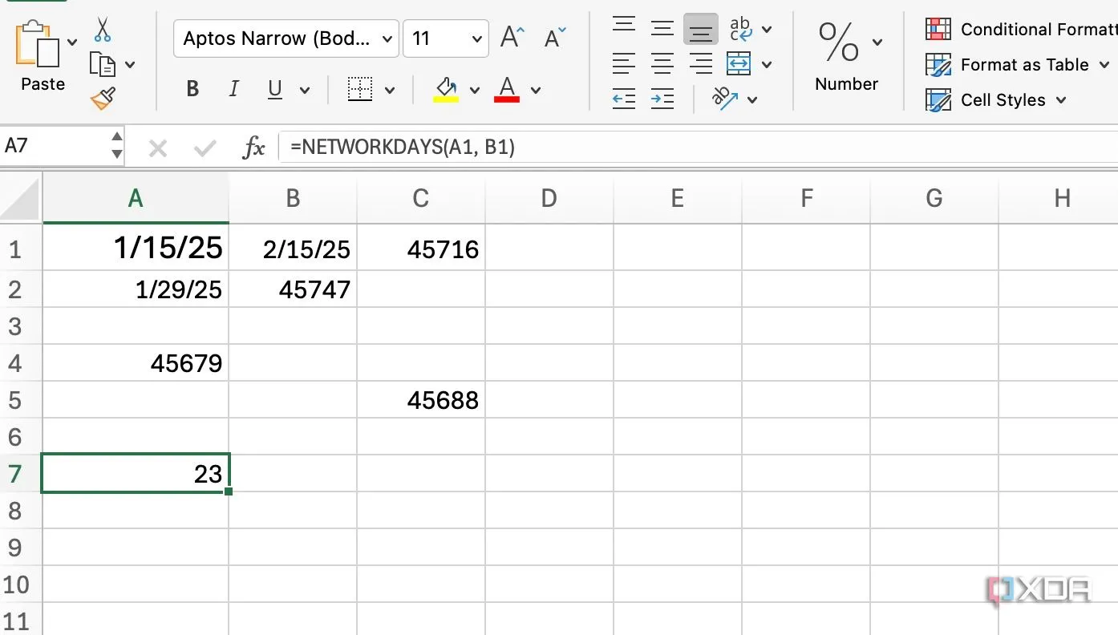
Task: Click the Merge and Center icon
Action: pyautogui.click(x=738, y=63)
